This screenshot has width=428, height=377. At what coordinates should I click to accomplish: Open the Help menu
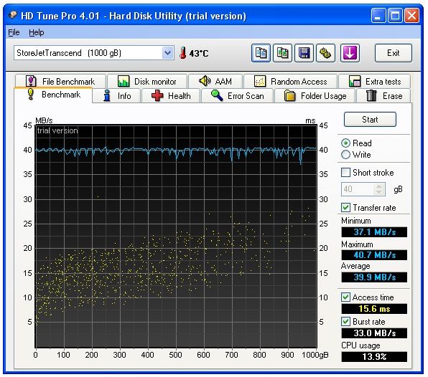click(37, 32)
